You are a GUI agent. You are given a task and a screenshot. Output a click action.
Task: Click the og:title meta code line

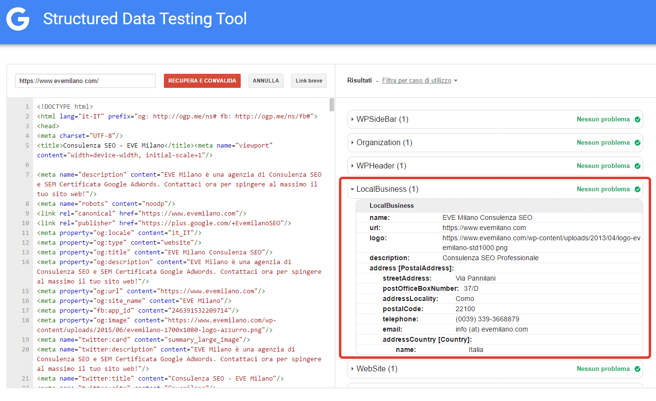tap(155, 252)
